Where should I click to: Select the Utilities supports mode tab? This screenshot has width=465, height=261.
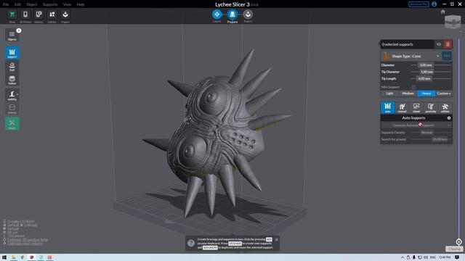[x=445, y=107]
